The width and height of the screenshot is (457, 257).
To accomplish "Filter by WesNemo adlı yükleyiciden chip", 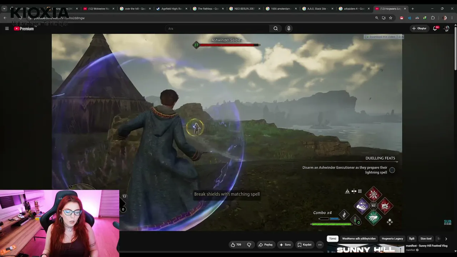I will [359, 239].
